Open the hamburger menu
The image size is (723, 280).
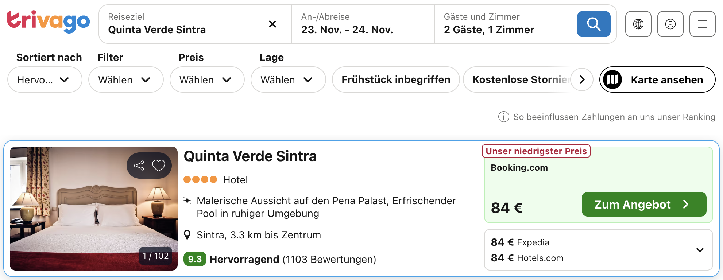coord(702,24)
